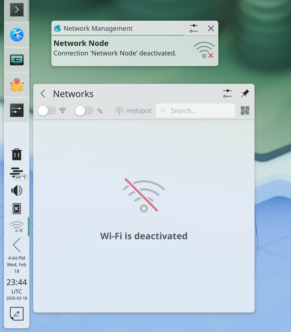Launch the cassette tape application
The image size is (291, 332).
[17, 60]
